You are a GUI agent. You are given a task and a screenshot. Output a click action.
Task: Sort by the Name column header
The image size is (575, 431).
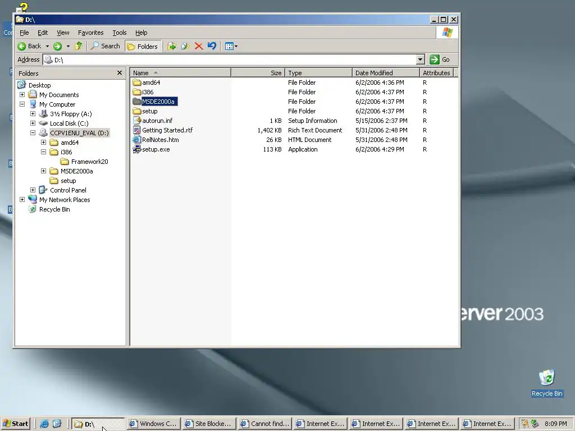click(180, 73)
